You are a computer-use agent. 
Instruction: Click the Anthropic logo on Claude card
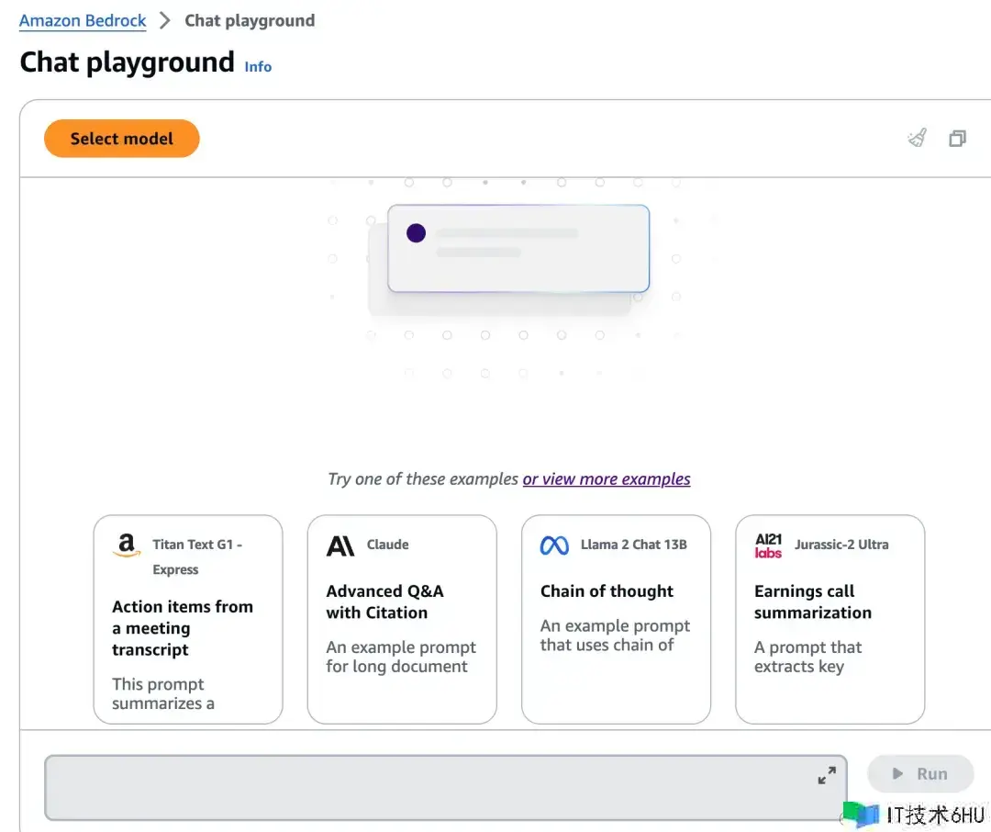[340, 545]
